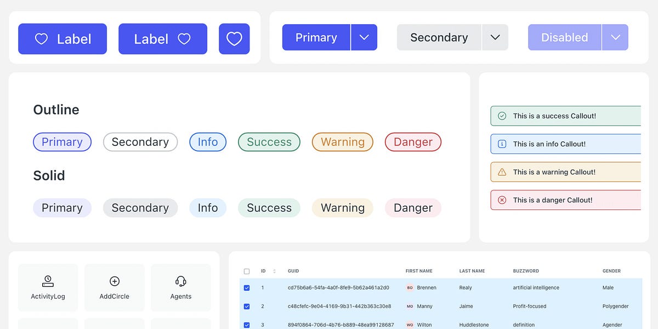Click the LAST NAME column header
Image resolution: width=658 pixels, height=329 pixels.
click(x=472, y=271)
